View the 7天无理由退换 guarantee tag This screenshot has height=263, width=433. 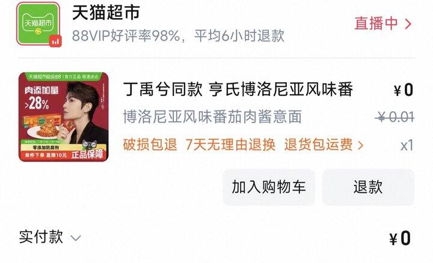(x=230, y=145)
